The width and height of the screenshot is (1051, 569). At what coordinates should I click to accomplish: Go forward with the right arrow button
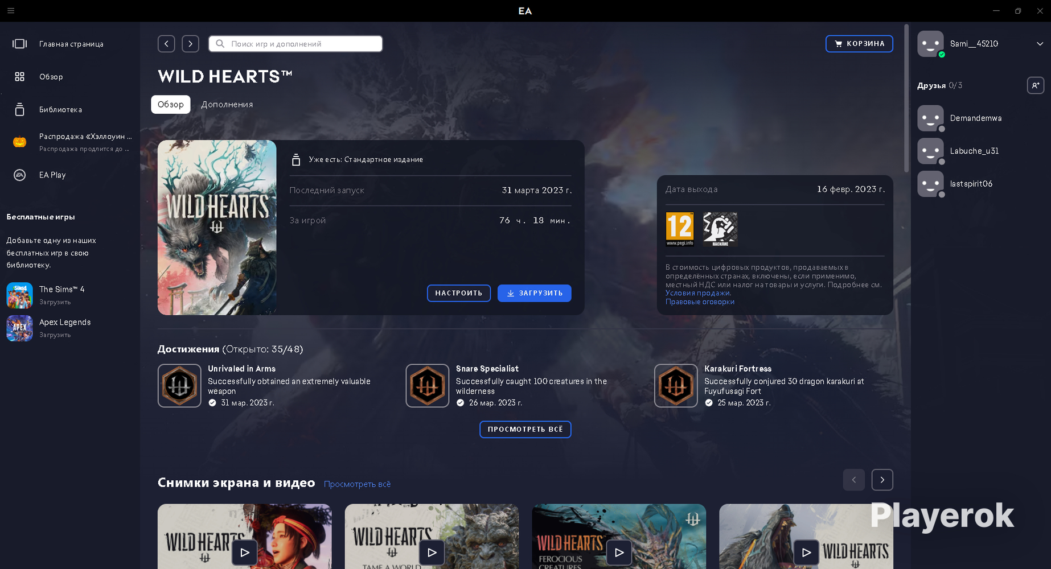click(190, 44)
